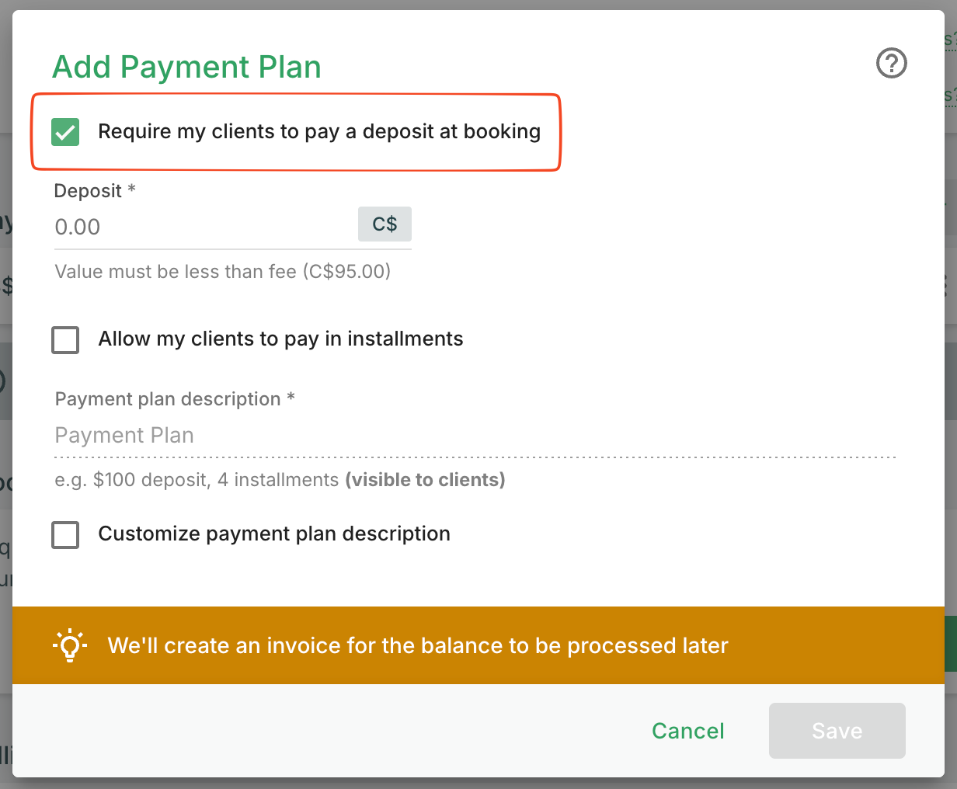Image resolution: width=957 pixels, height=789 pixels.
Task: Click 'Allow my clients to pay in installments' label
Action: coord(280,339)
